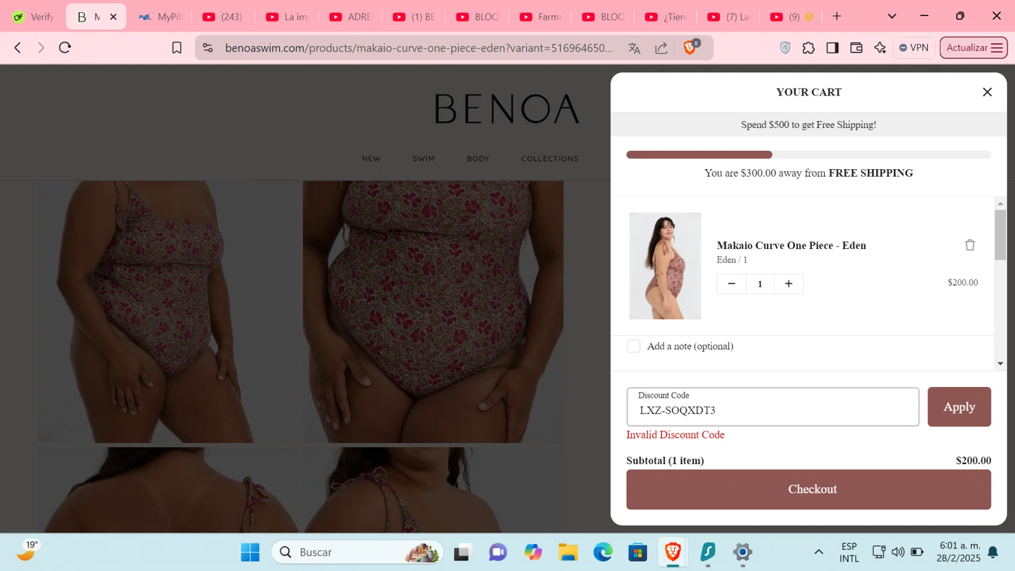This screenshot has height=571, width=1015.
Task: Open Brave Shields icon
Action: click(x=690, y=47)
